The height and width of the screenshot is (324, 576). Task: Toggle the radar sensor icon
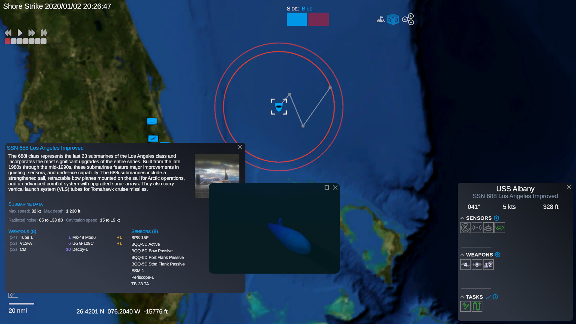click(465, 228)
